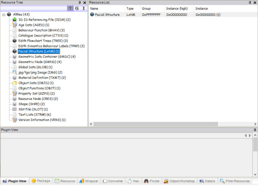
Task: Click the Geometric Node (GMND) icon
Action: point(15,62)
